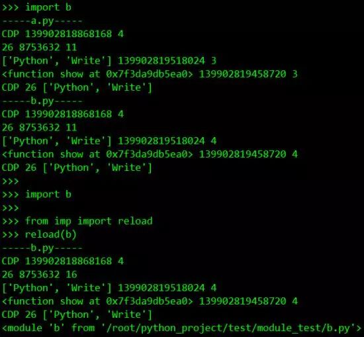Click the empty prompt before second import b
This screenshot has width=364, height=337.
(x=10, y=181)
